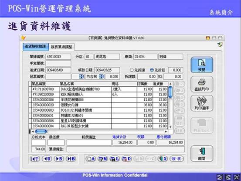241x181 pixels.
Task: Switch to the 複核單據調整 tab
Action: [x=61, y=47]
